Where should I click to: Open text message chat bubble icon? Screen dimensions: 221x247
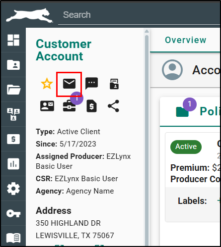(x=91, y=83)
